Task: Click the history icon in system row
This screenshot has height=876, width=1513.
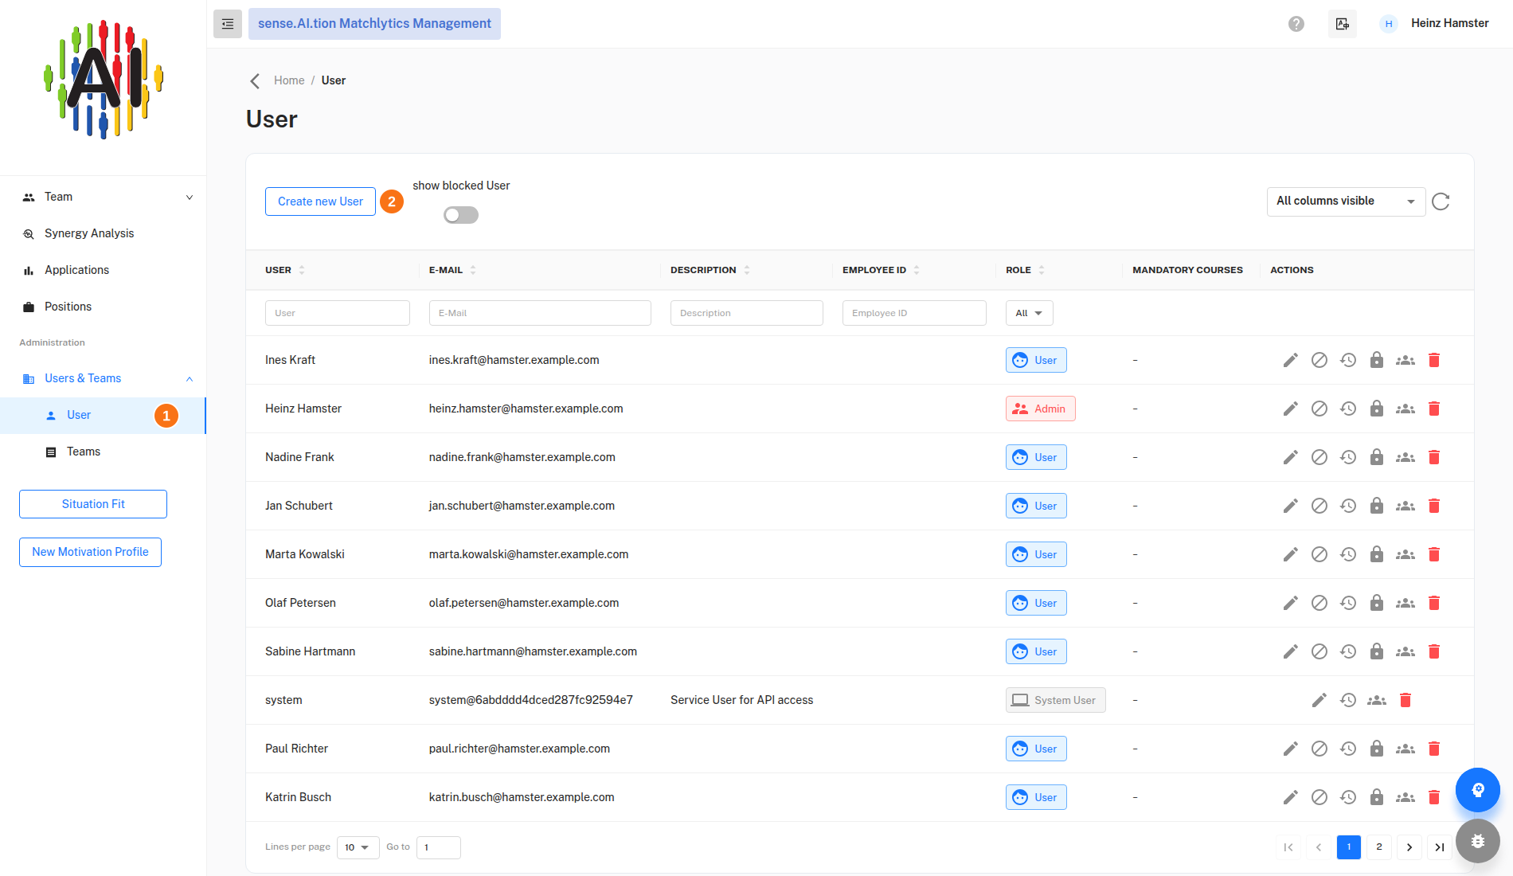Action: (1348, 700)
